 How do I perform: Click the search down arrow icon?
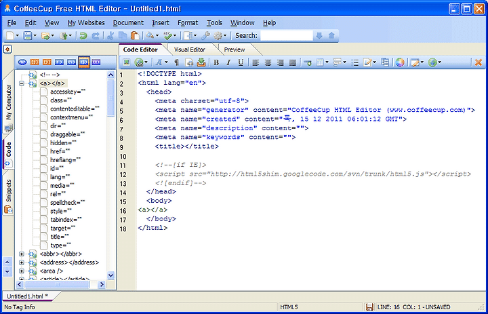pos(319,36)
